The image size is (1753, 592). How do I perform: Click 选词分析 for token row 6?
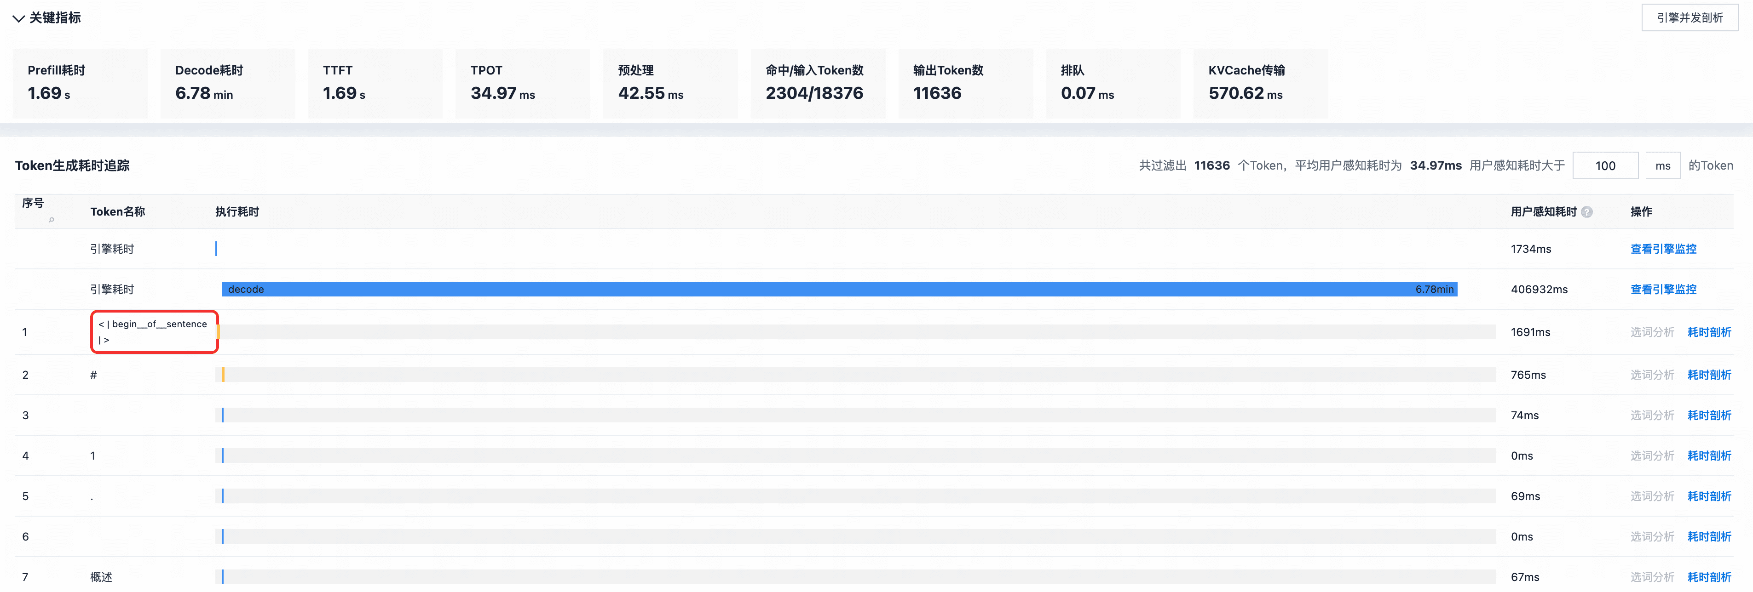click(x=1652, y=537)
